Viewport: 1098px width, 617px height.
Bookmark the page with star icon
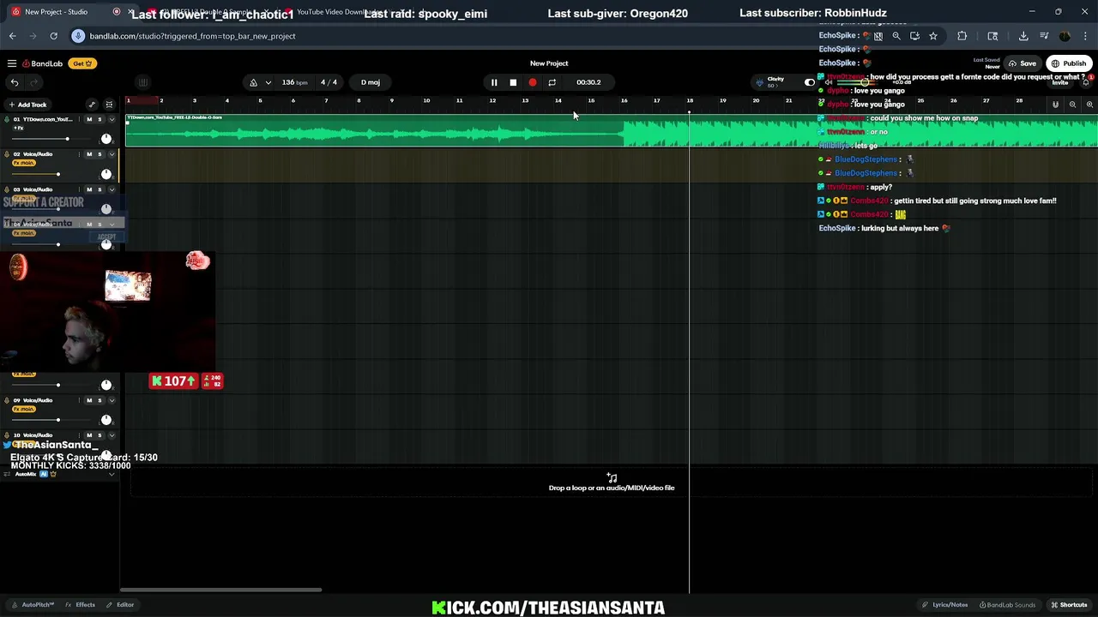[x=933, y=36]
